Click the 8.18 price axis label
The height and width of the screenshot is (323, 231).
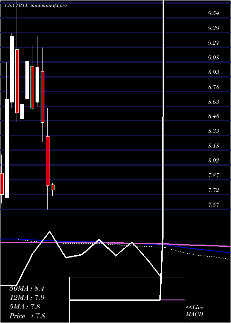[213, 146]
